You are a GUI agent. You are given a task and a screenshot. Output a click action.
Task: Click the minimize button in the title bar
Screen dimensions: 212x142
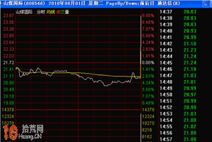coord(206,4)
